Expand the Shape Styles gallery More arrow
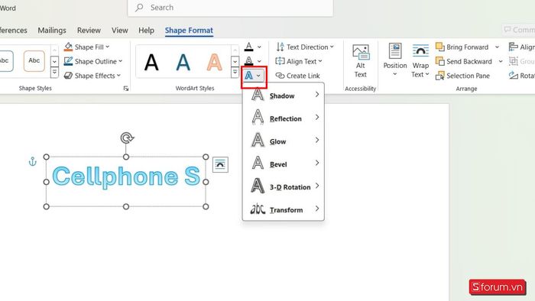535x301 pixels. pos(54,73)
